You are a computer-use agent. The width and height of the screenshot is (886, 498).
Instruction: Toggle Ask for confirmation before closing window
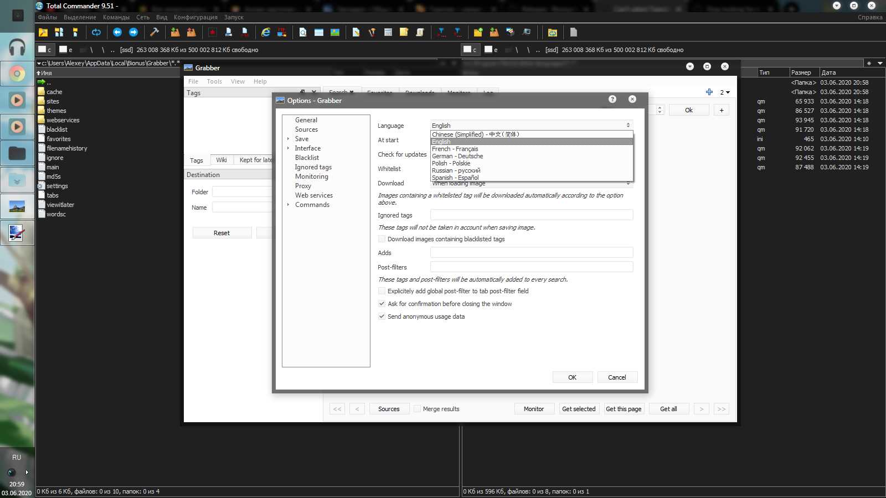coord(382,304)
